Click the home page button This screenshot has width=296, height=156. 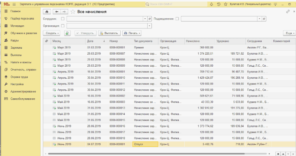click(47, 12)
